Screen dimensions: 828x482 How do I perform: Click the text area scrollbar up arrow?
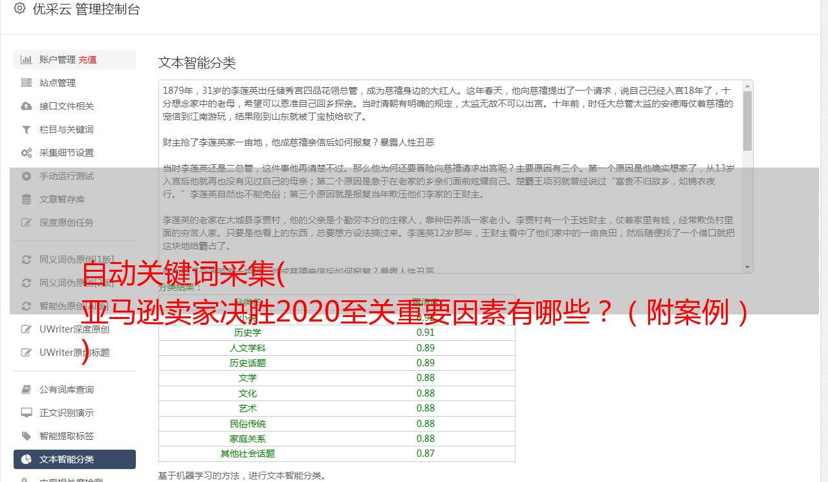pyautogui.click(x=748, y=85)
